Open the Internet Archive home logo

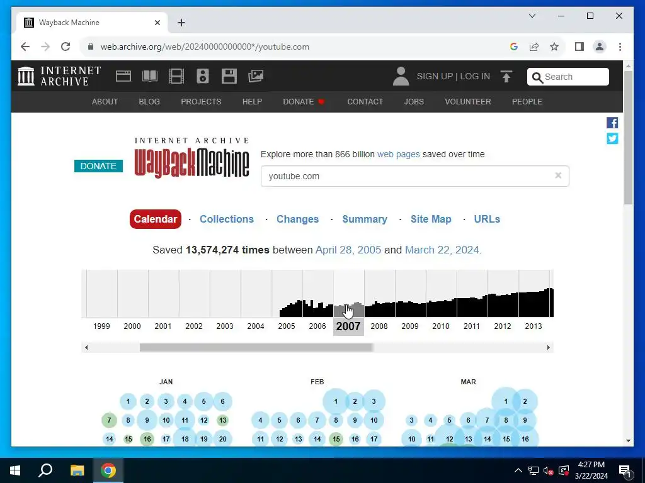coord(59,76)
